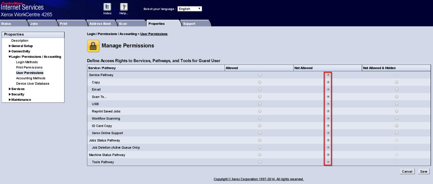The width and height of the screenshot is (433, 184).
Task: Choose Not Allowed for Workflow Scanning
Action: click(328, 118)
